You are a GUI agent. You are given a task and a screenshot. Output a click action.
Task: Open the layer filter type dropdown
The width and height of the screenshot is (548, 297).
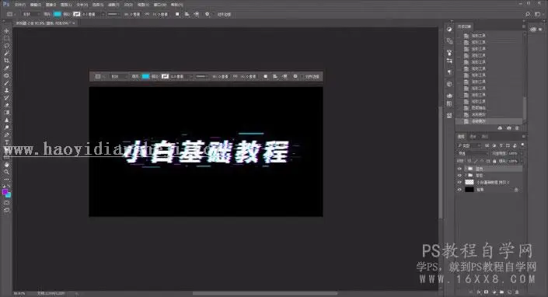click(x=469, y=145)
